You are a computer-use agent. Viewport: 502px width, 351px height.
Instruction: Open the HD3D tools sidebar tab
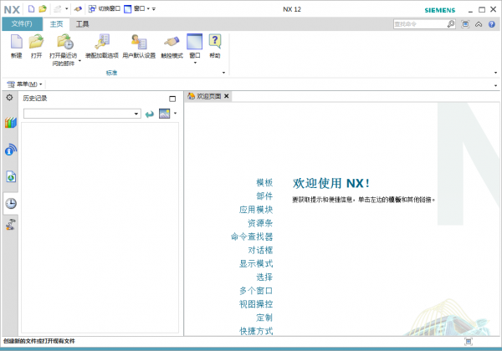11,150
